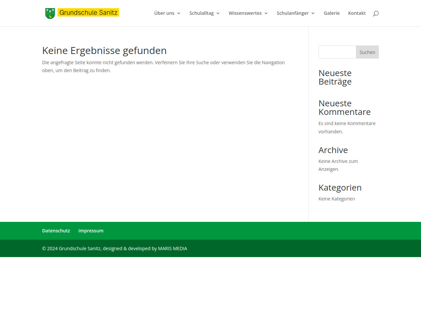Select the Schulanfänger menu entry
The width and height of the screenshot is (421, 316).
click(292, 13)
